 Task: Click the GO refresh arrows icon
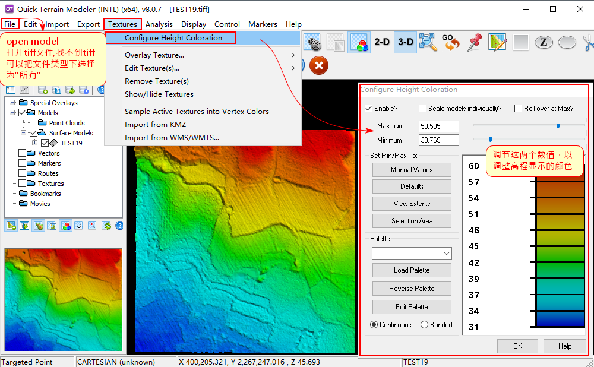[451, 42]
